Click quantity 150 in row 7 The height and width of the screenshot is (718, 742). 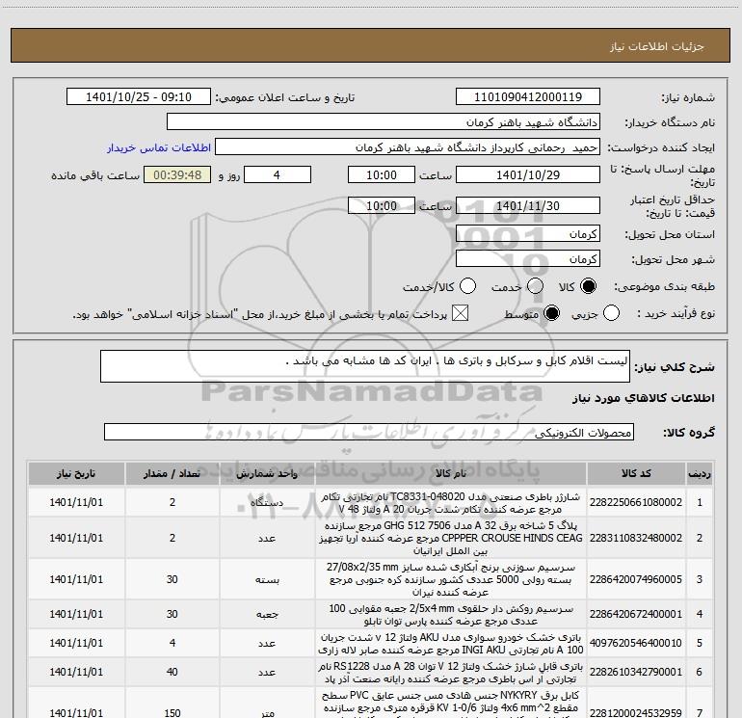tap(172, 713)
